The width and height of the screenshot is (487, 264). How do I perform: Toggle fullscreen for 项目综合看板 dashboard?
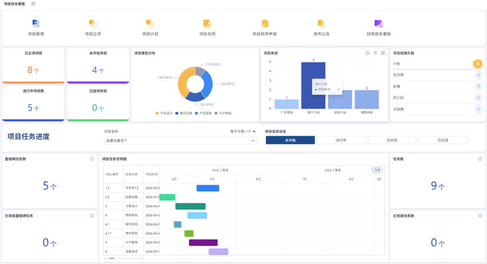pos(33,4)
